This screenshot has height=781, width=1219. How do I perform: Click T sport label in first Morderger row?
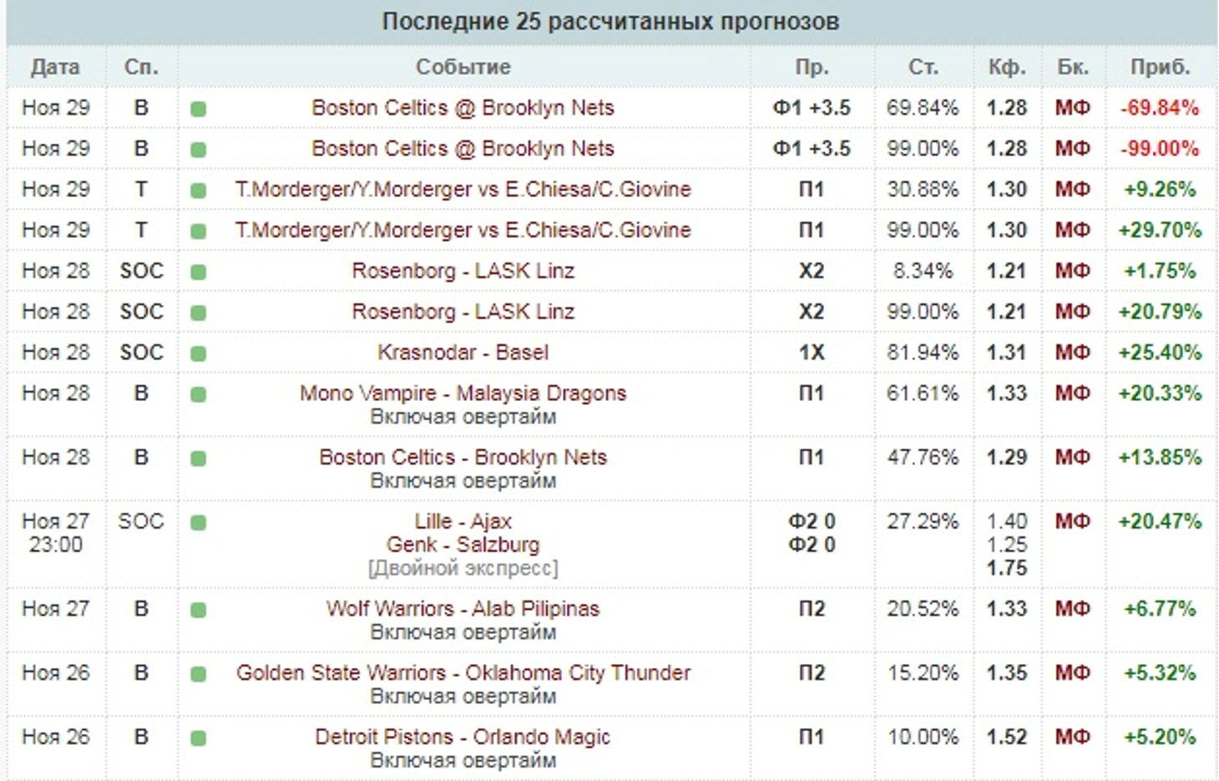click(141, 190)
